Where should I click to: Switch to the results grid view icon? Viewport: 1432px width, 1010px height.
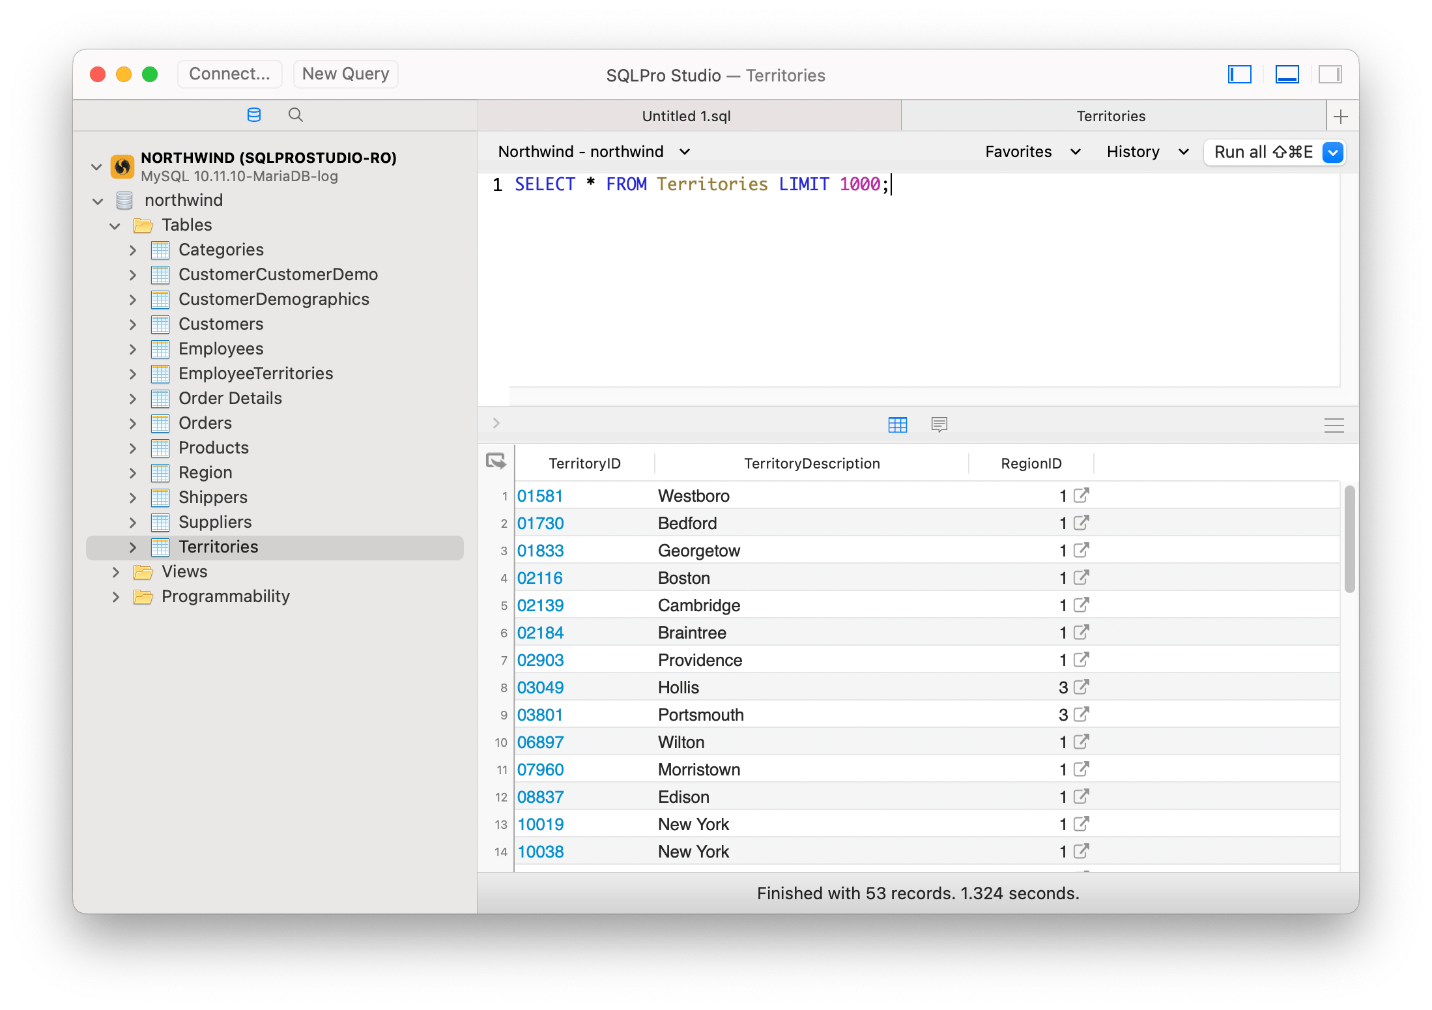(x=897, y=425)
